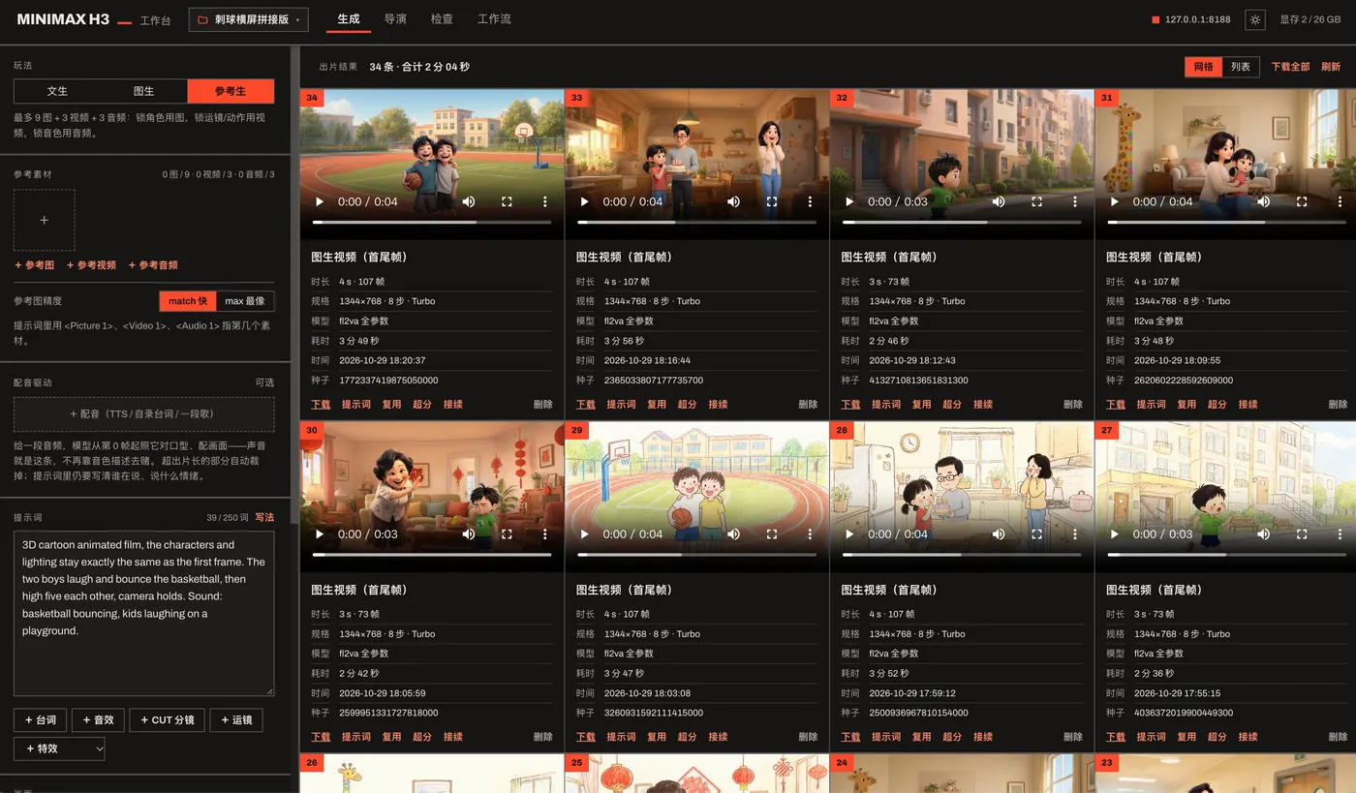1356x793 pixels.
Task: Mute video 34
Action: [x=469, y=201]
